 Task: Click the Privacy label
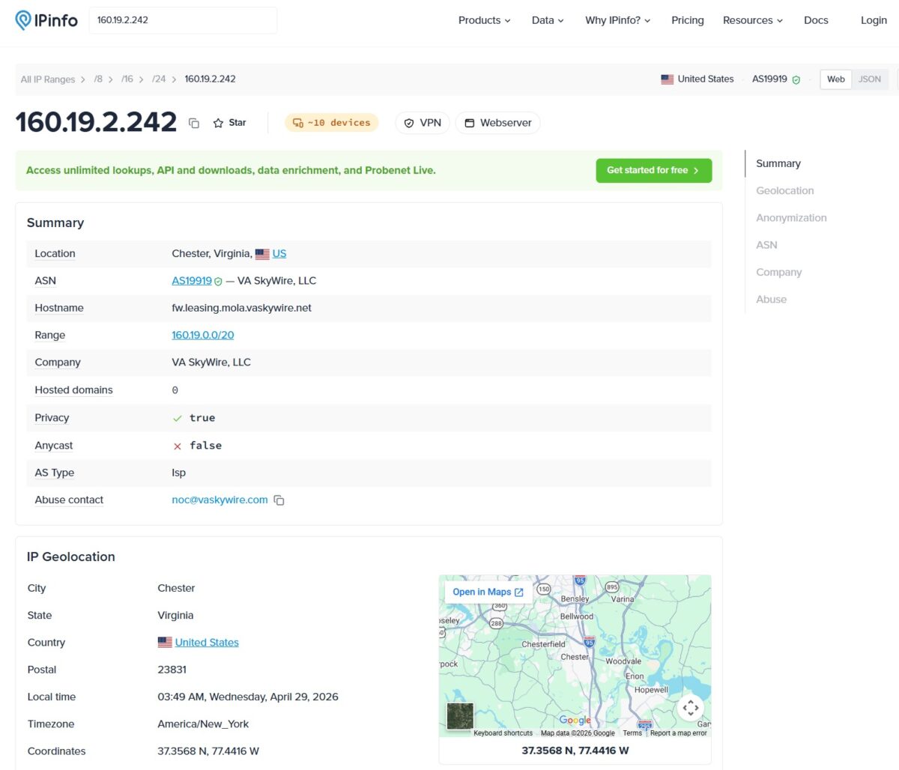tap(52, 418)
